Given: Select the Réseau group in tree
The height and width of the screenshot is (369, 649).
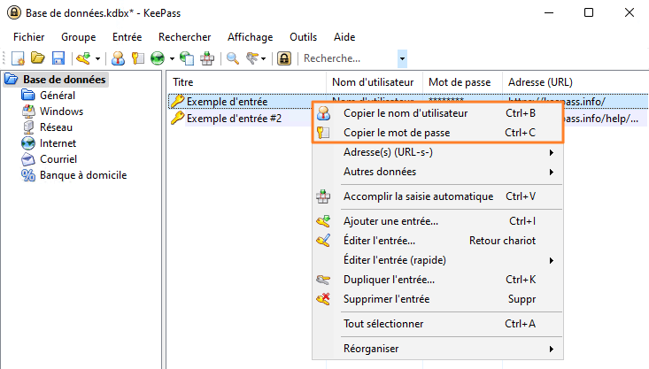Looking at the screenshot, I should [56, 127].
